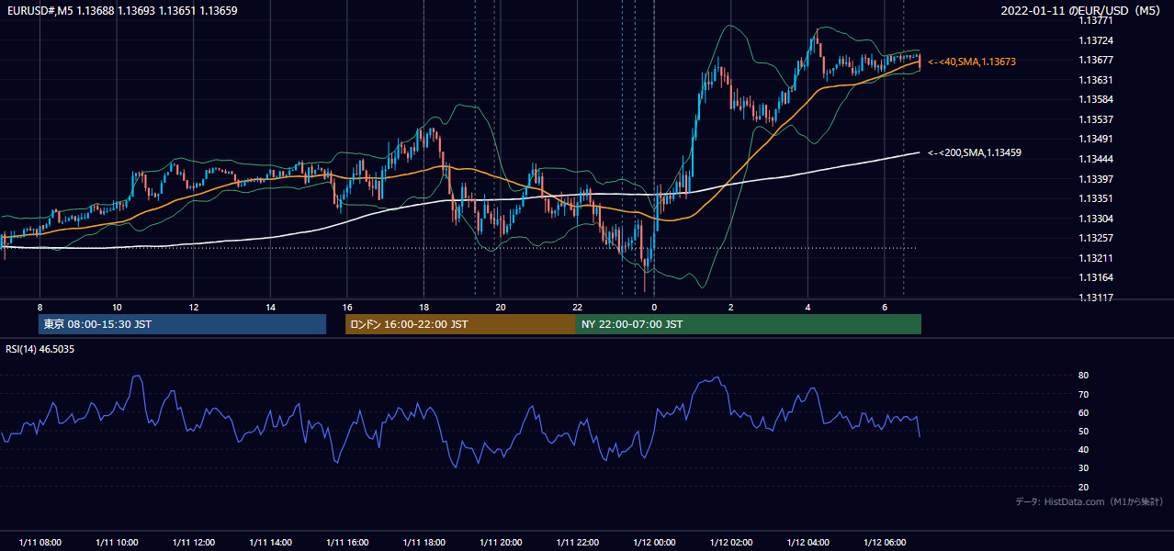Open the HistData.com data source credit
1174x551 pixels.
point(1089,501)
